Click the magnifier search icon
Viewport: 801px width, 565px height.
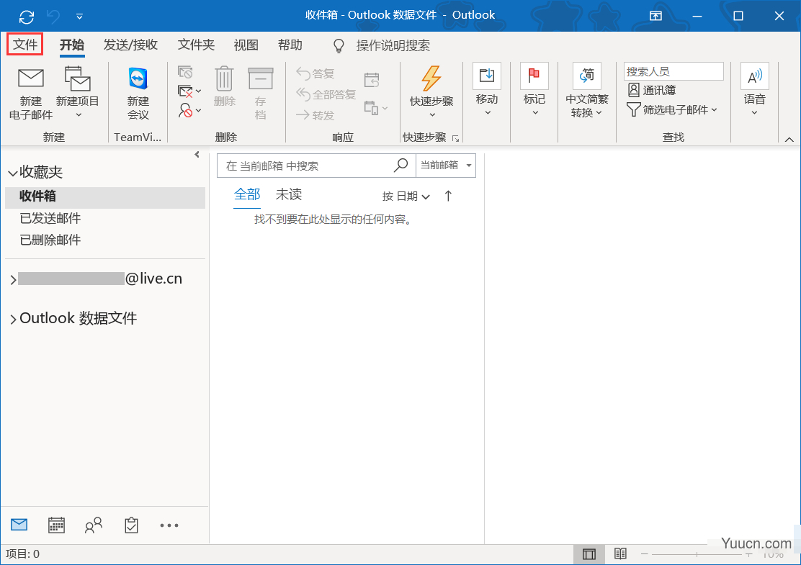point(401,165)
